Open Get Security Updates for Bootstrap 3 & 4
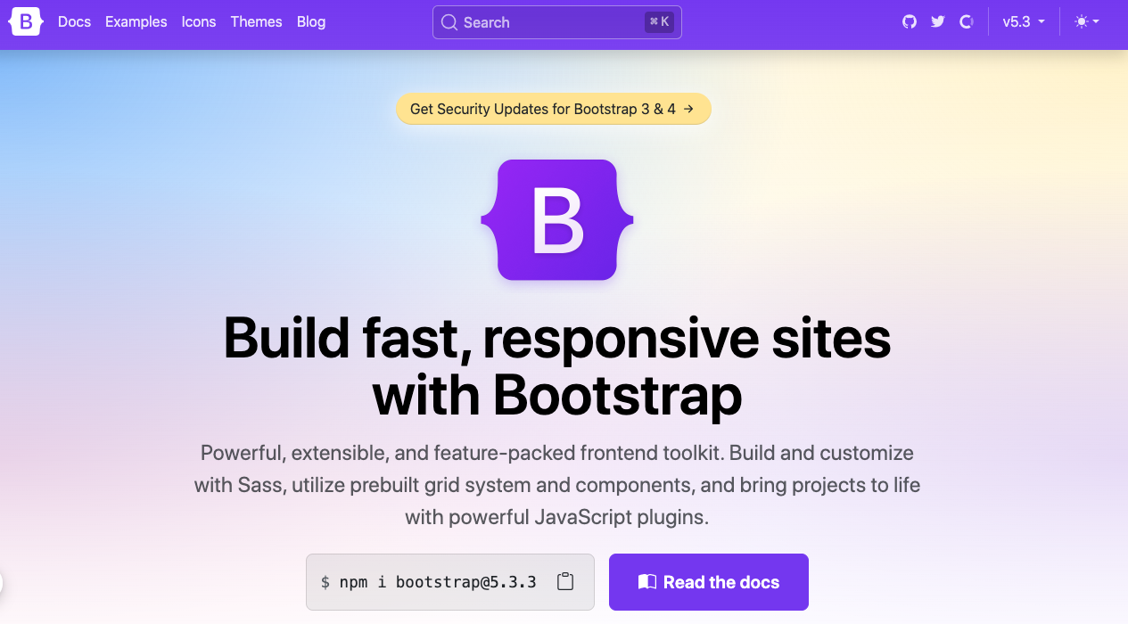The width and height of the screenshot is (1128, 624). [553, 109]
